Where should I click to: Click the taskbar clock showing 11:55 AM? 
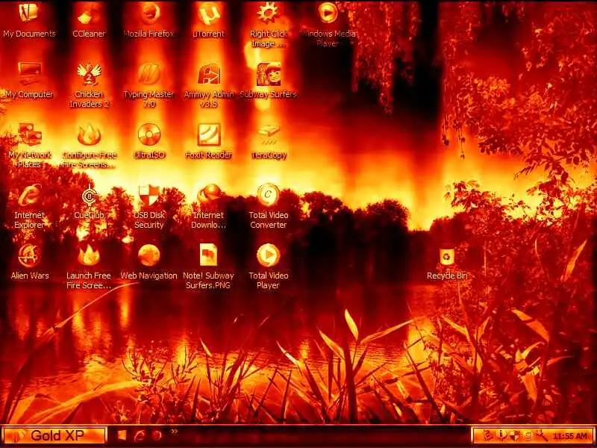(569, 436)
